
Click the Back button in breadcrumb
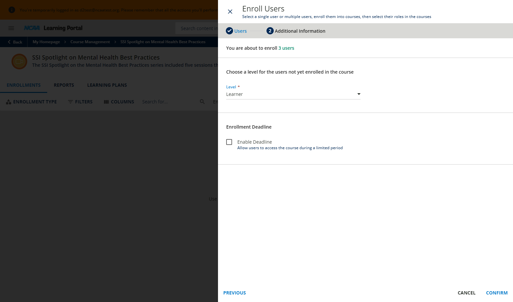click(15, 42)
